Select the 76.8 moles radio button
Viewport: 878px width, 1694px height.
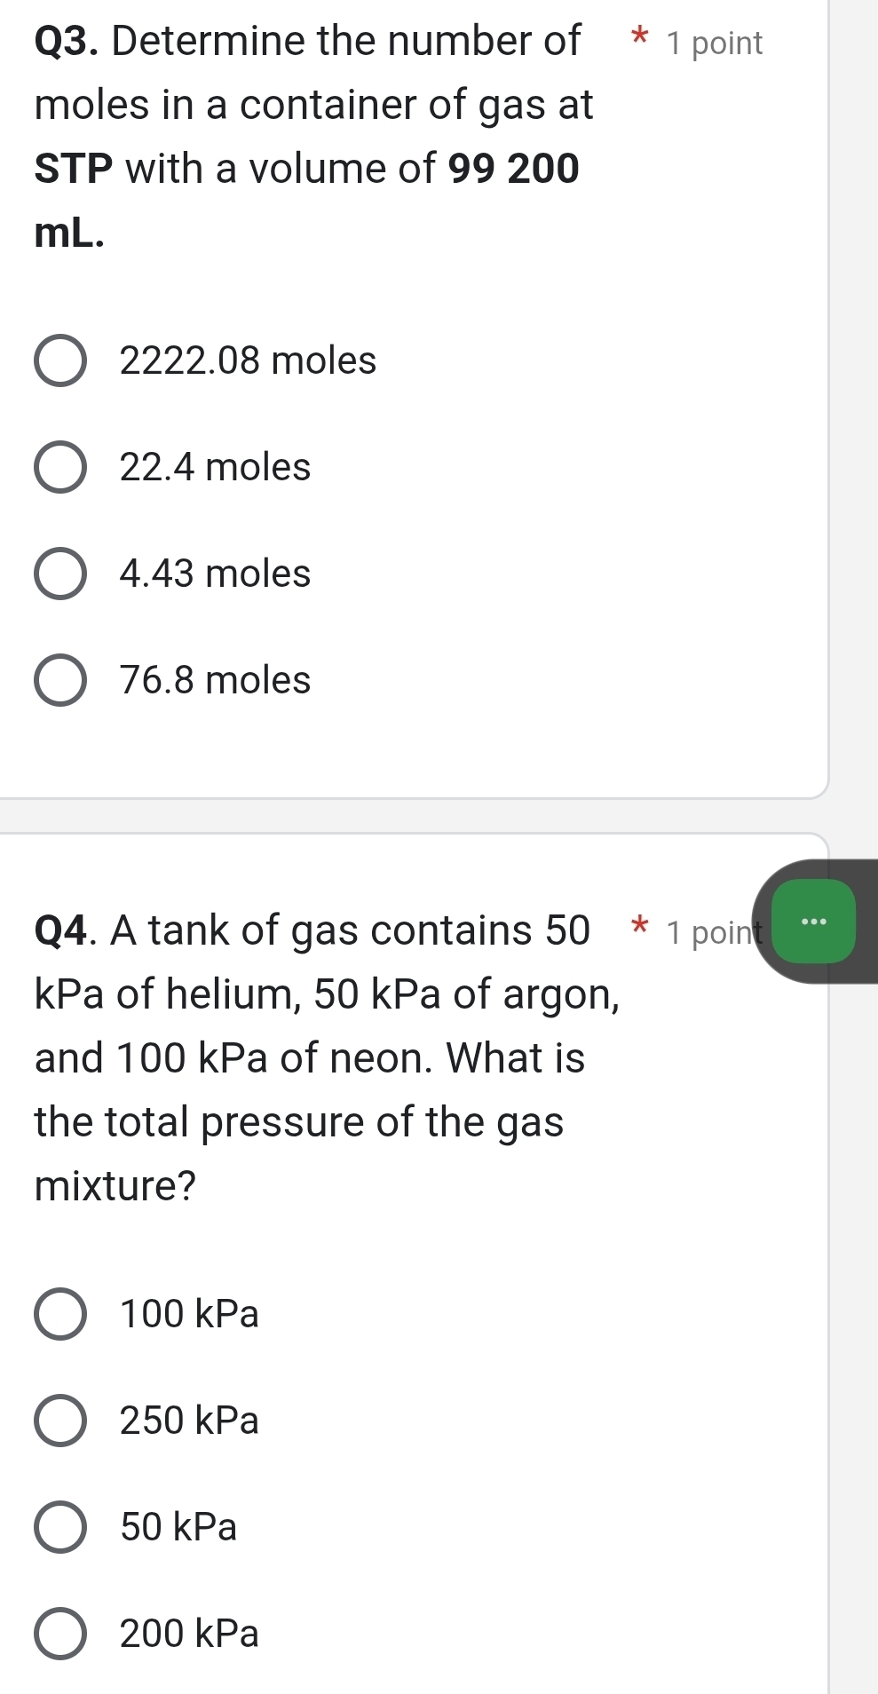60,681
